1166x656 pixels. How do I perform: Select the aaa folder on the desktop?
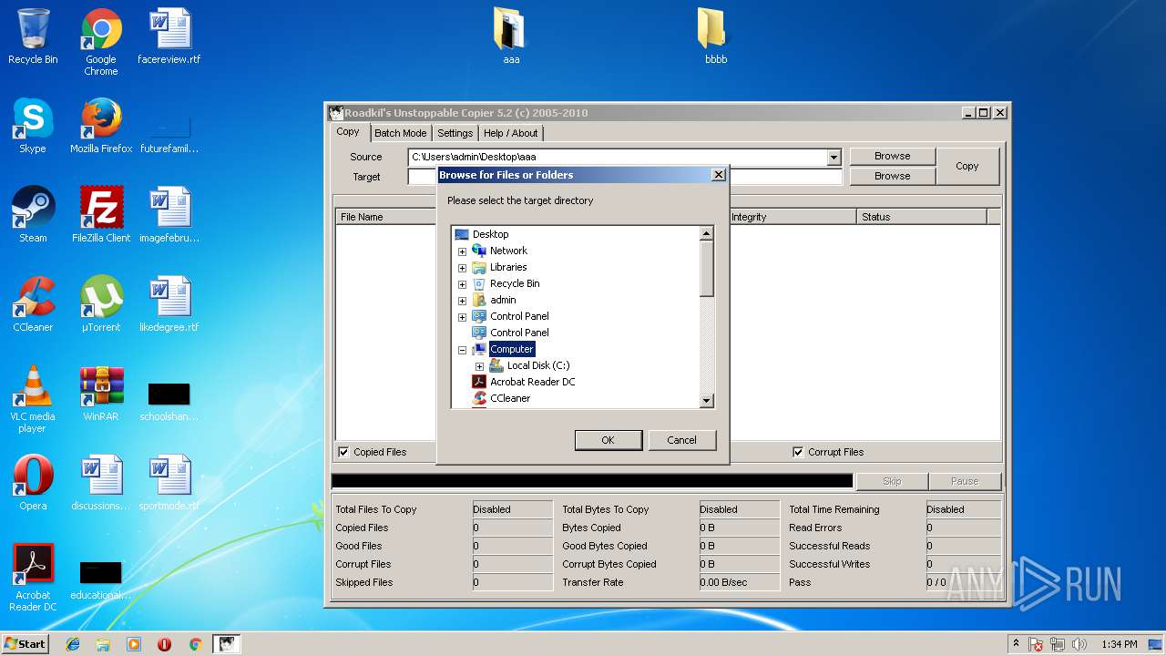[511, 36]
